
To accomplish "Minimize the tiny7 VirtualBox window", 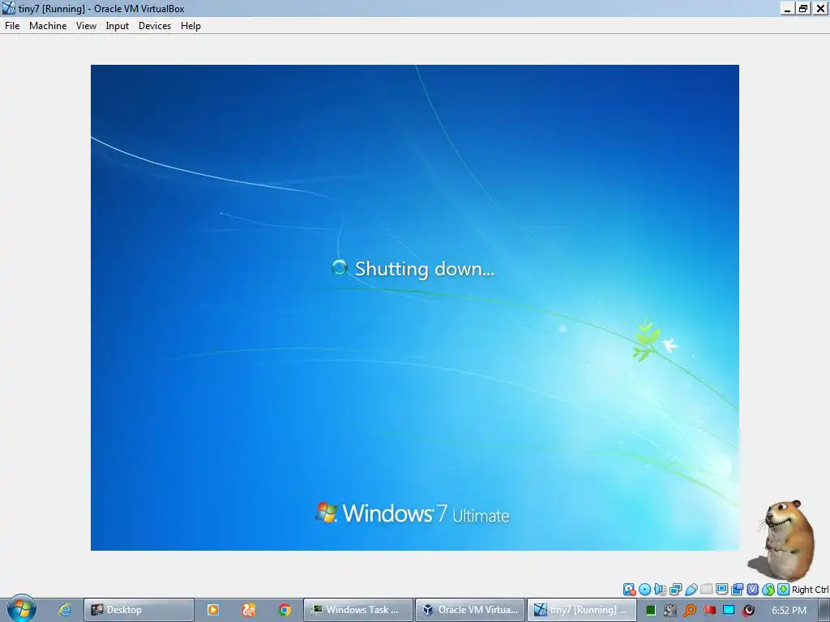I will 788,8.
